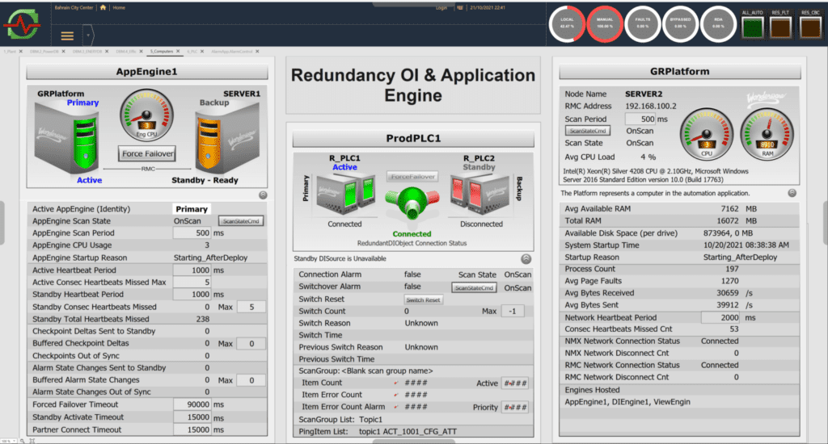Click the AppEngine1 Force Failover button
The width and height of the screenshot is (828, 444).
(x=147, y=153)
